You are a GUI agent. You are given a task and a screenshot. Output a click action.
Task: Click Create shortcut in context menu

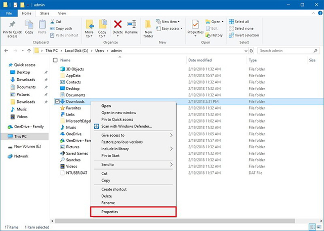(x=134, y=189)
